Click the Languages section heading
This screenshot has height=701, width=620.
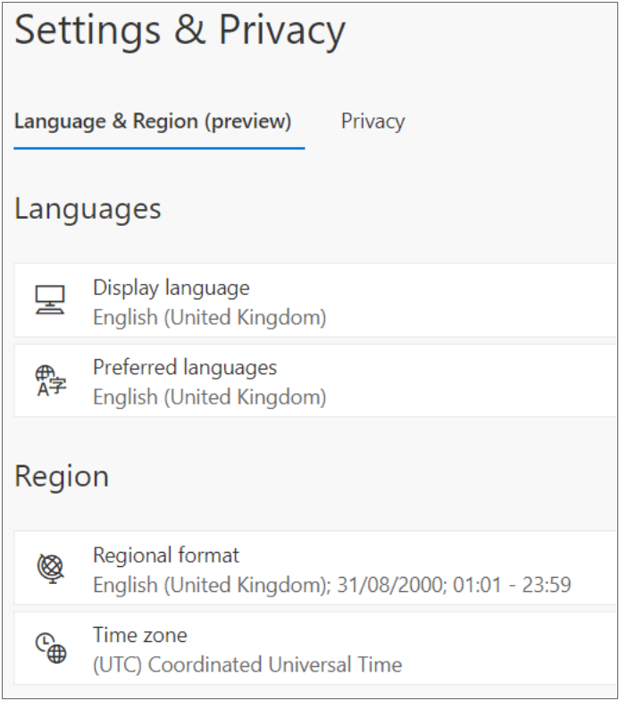tap(88, 209)
